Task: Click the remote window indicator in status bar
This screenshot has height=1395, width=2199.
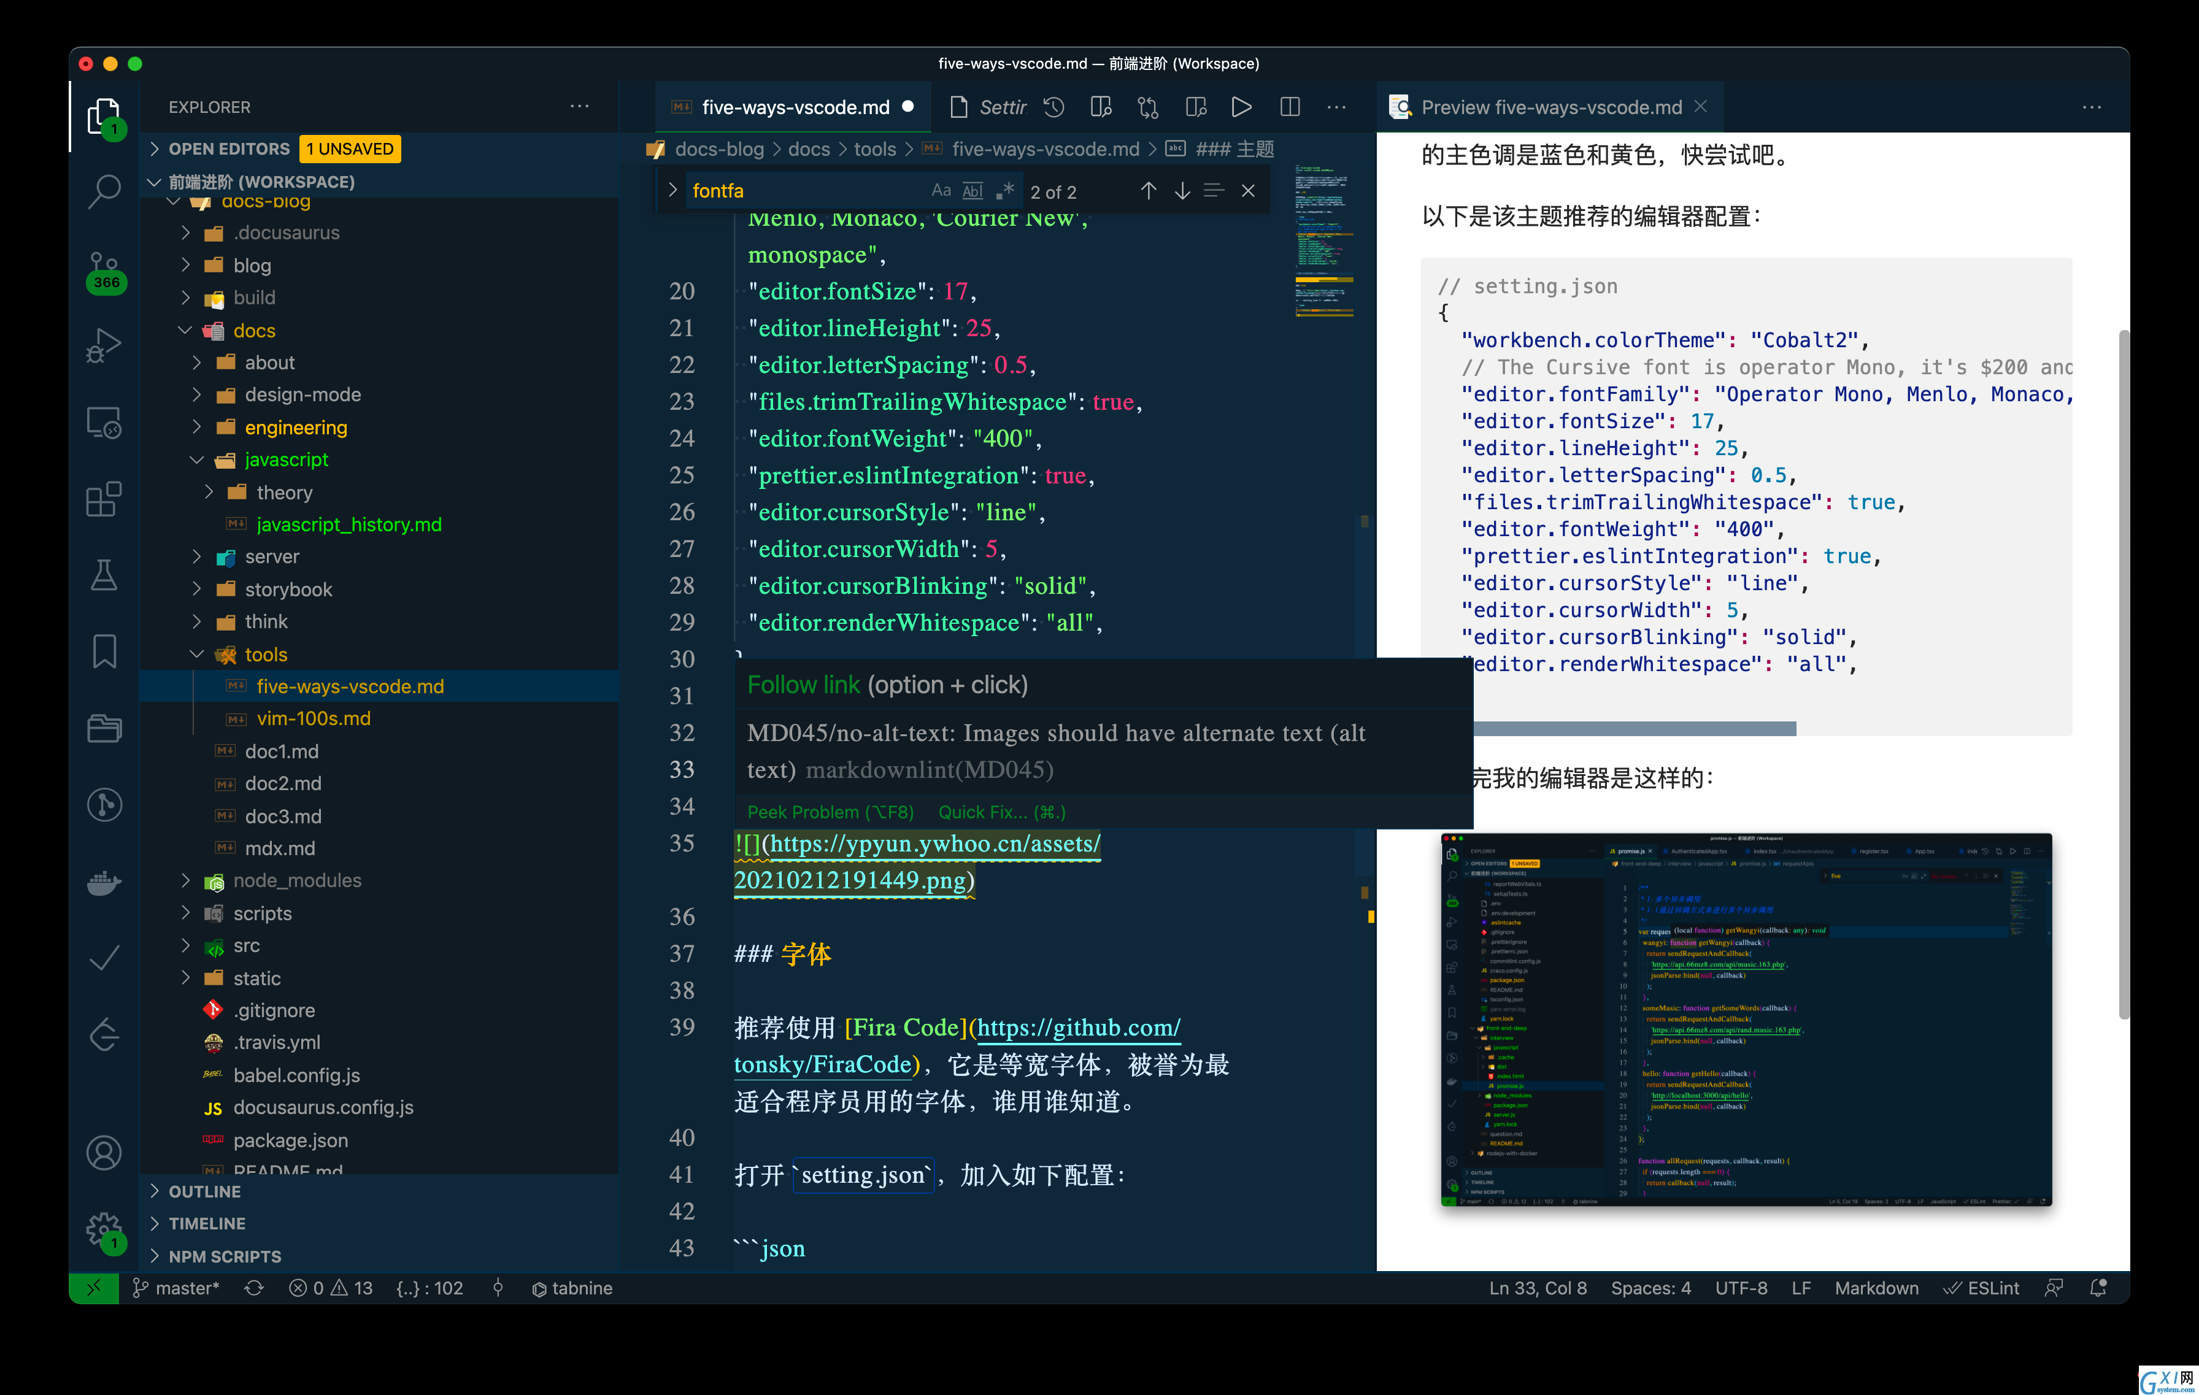Action: click(x=94, y=1288)
